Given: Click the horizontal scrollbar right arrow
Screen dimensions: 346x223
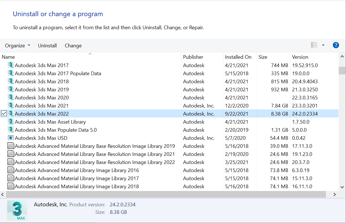Looking at the screenshot, I should [x=335, y=194].
